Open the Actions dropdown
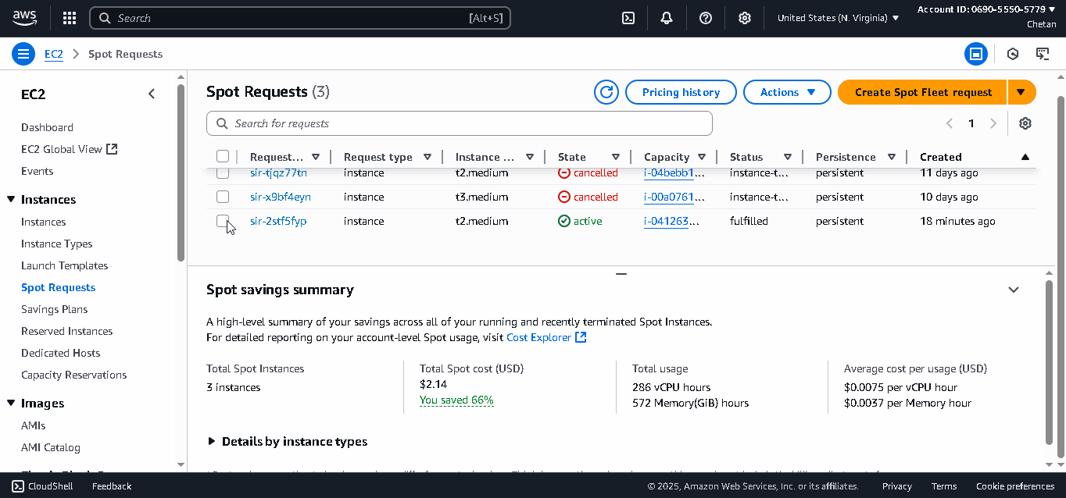Image resolution: width=1066 pixels, height=498 pixels. click(787, 92)
